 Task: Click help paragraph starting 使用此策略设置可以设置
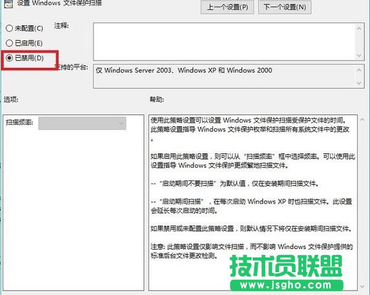[250, 129]
